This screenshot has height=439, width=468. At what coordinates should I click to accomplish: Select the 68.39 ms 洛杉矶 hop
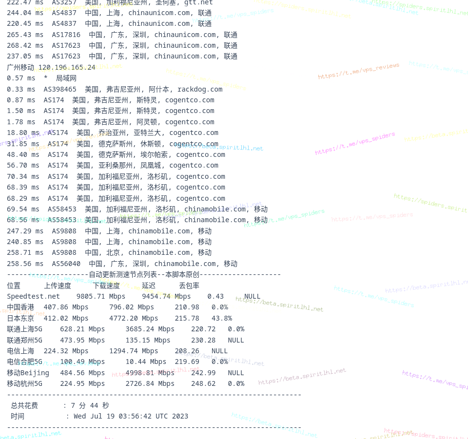tap(116, 187)
